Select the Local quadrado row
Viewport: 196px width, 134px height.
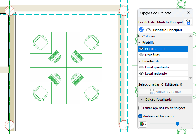pyautogui.click(x=163, y=67)
